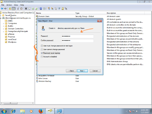The image size is (152, 114).
Task: Show hidden tray icons arrow
Action: coord(126,111)
